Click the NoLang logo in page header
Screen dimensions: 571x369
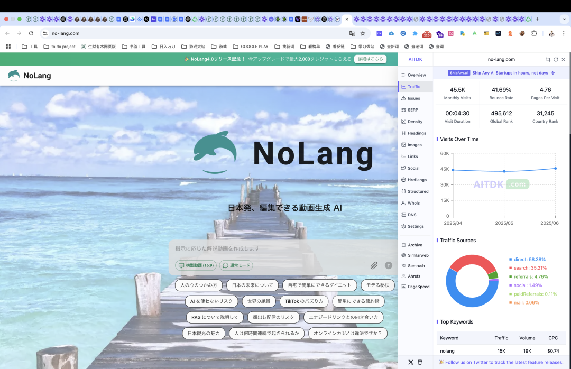tap(29, 76)
